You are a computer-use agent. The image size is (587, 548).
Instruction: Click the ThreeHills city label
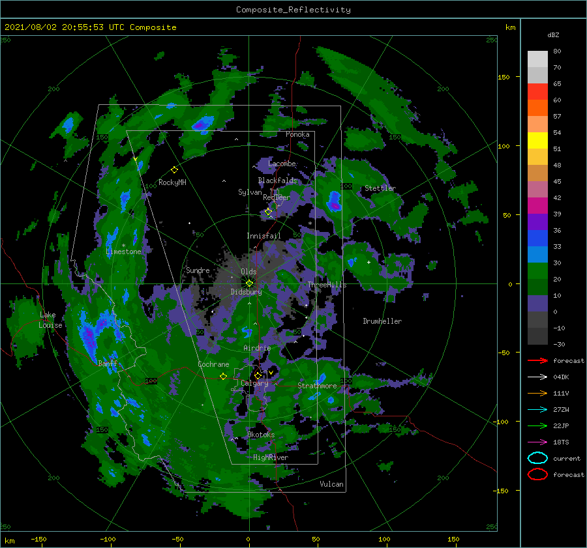click(327, 285)
